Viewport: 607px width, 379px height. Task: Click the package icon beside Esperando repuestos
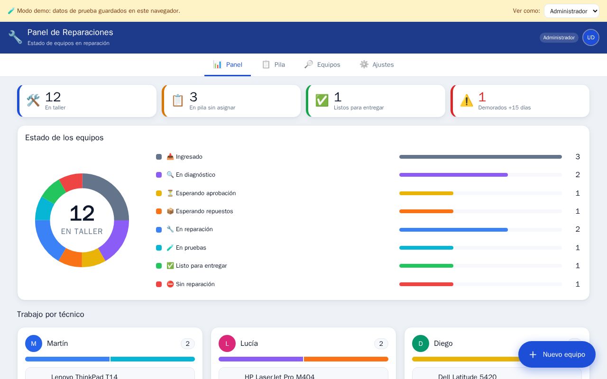click(170, 211)
